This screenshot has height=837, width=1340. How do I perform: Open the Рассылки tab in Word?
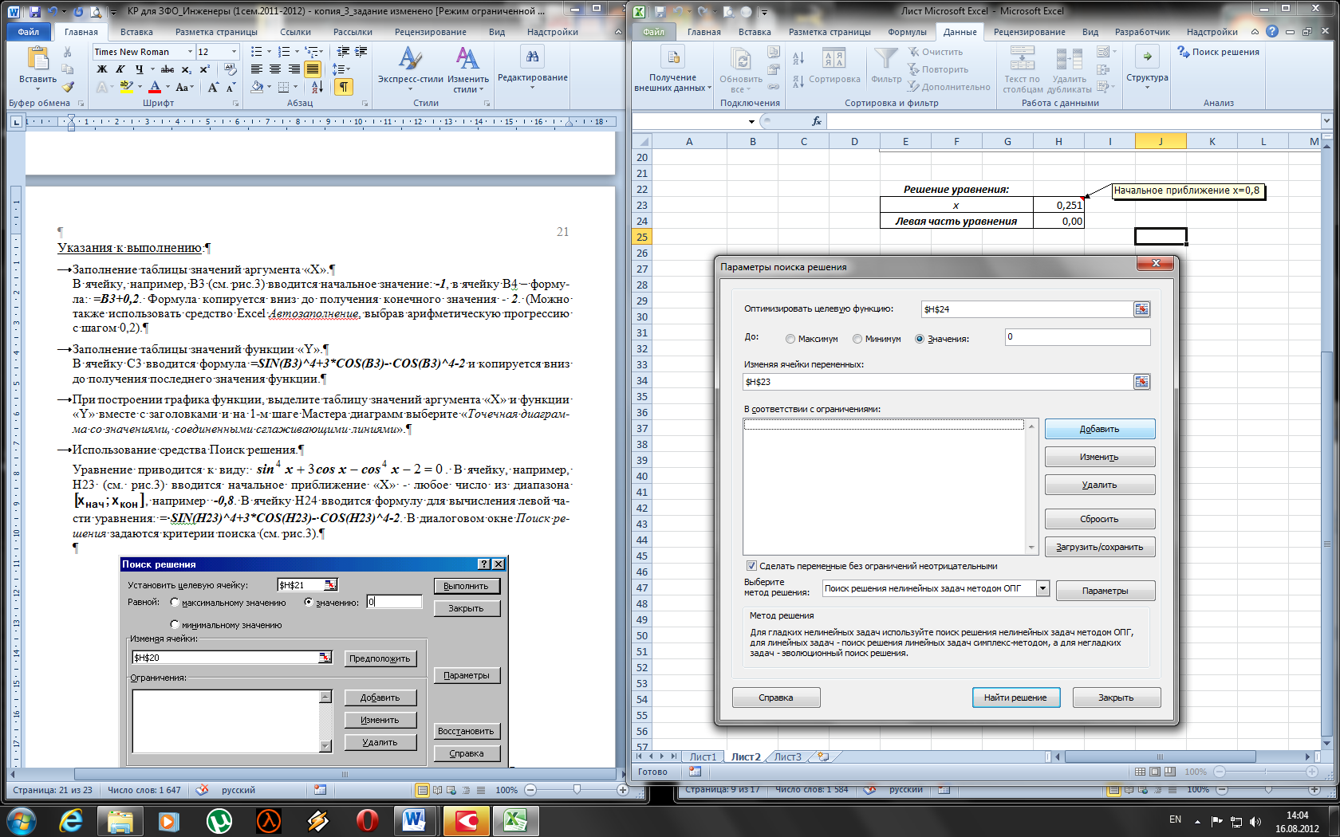pos(353,32)
